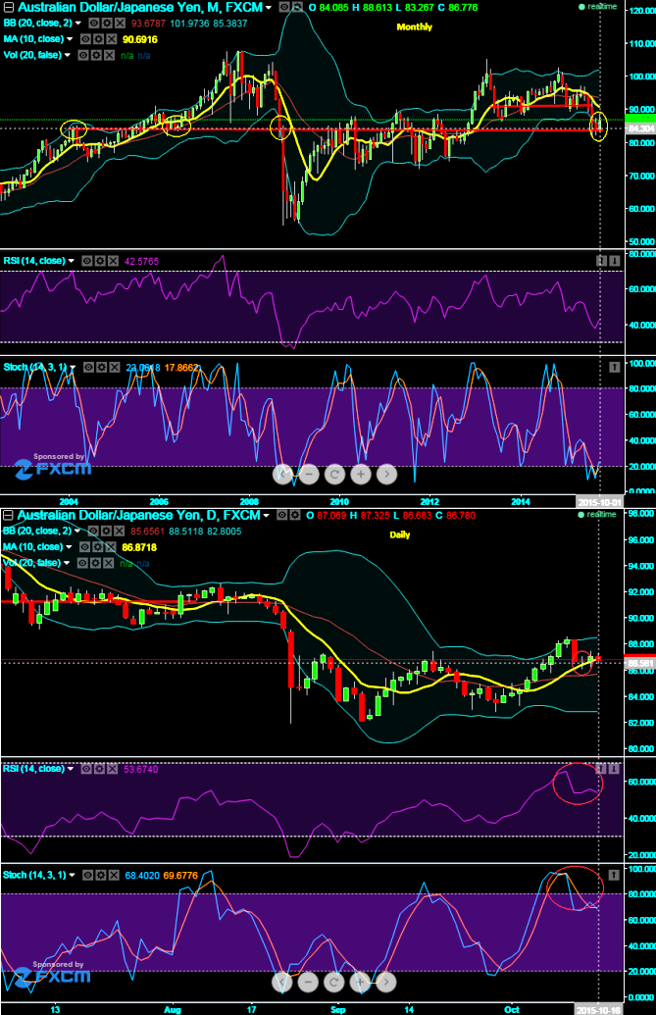The image size is (656, 1015).
Task: Open Monthly chart symbol settings gear
Action: click(x=297, y=7)
